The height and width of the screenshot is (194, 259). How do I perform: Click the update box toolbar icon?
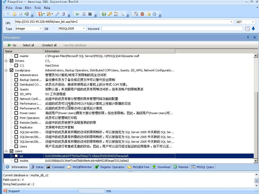pyautogui.click(x=148, y=14)
